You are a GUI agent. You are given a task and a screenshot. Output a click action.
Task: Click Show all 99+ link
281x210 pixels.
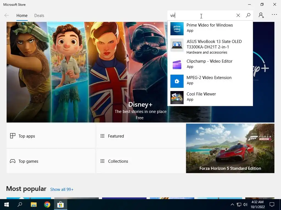62,189
